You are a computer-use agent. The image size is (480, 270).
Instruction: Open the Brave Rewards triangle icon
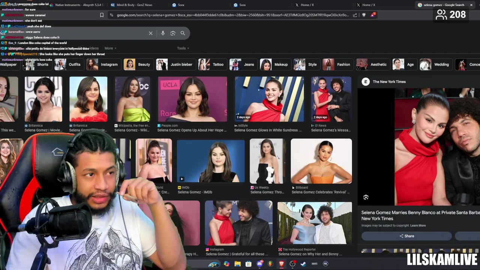(373, 15)
